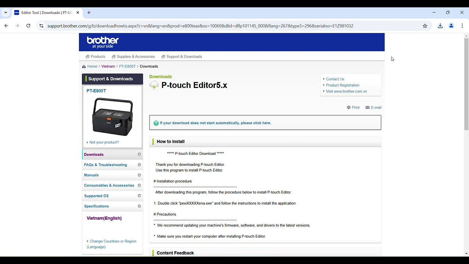Viewport: 469px width, 264px height.
Task: Click the Print link
Action: pyautogui.click(x=355, y=107)
